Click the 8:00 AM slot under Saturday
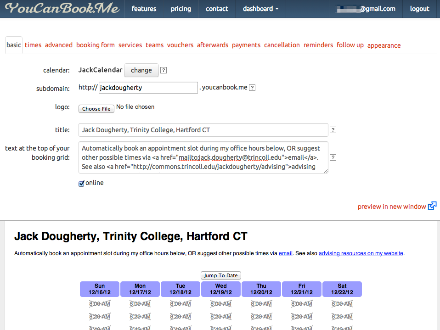440x330 pixels. tap(342, 304)
